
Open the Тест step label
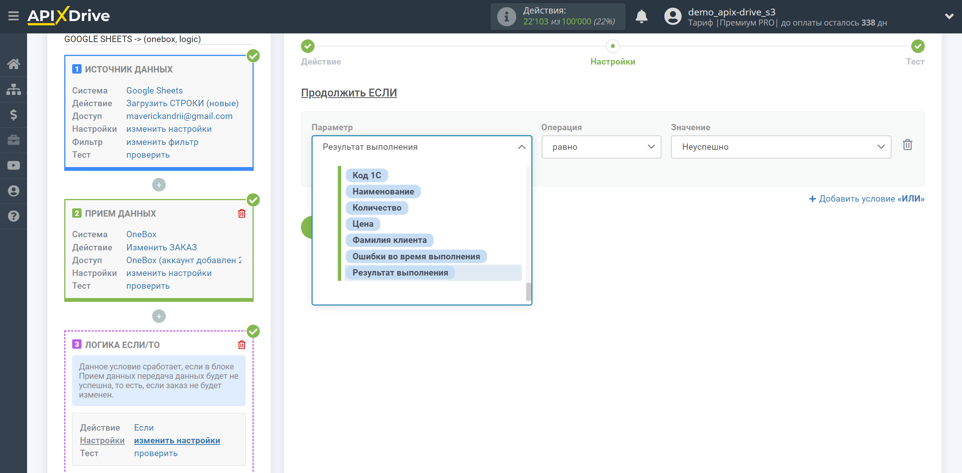pos(915,62)
